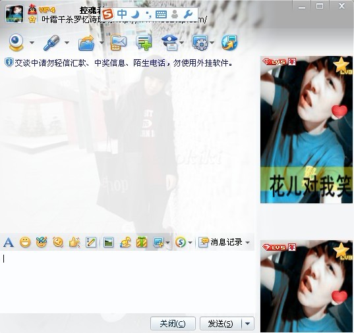Send a window shake nudge icon
The width and height of the screenshot is (354, 333).
pyautogui.click(x=58, y=243)
